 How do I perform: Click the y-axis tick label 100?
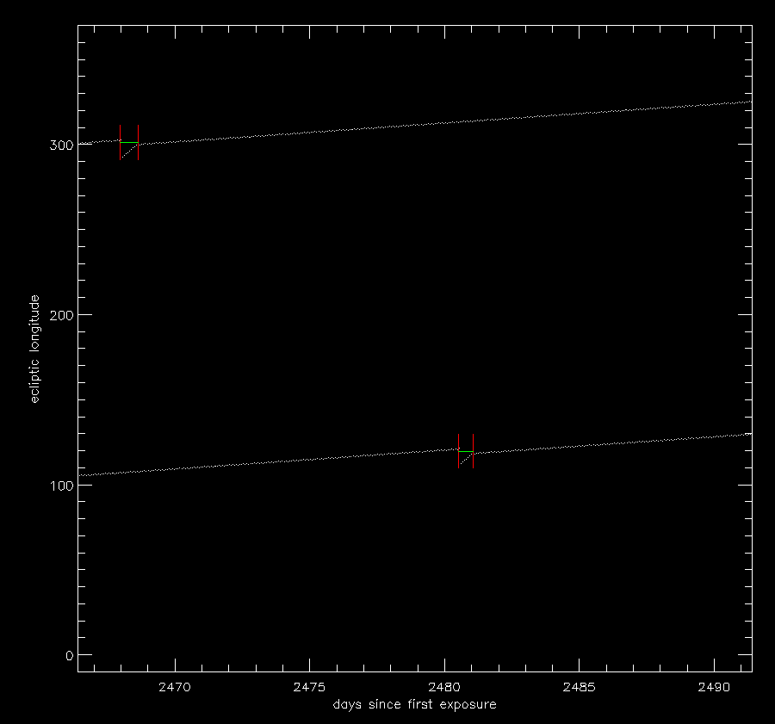61,486
